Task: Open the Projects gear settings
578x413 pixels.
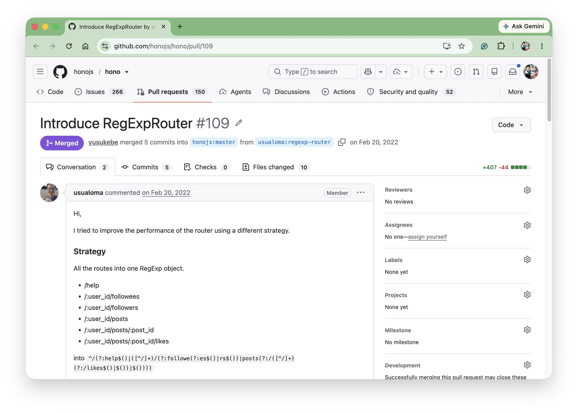Action: tap(527, 295)
